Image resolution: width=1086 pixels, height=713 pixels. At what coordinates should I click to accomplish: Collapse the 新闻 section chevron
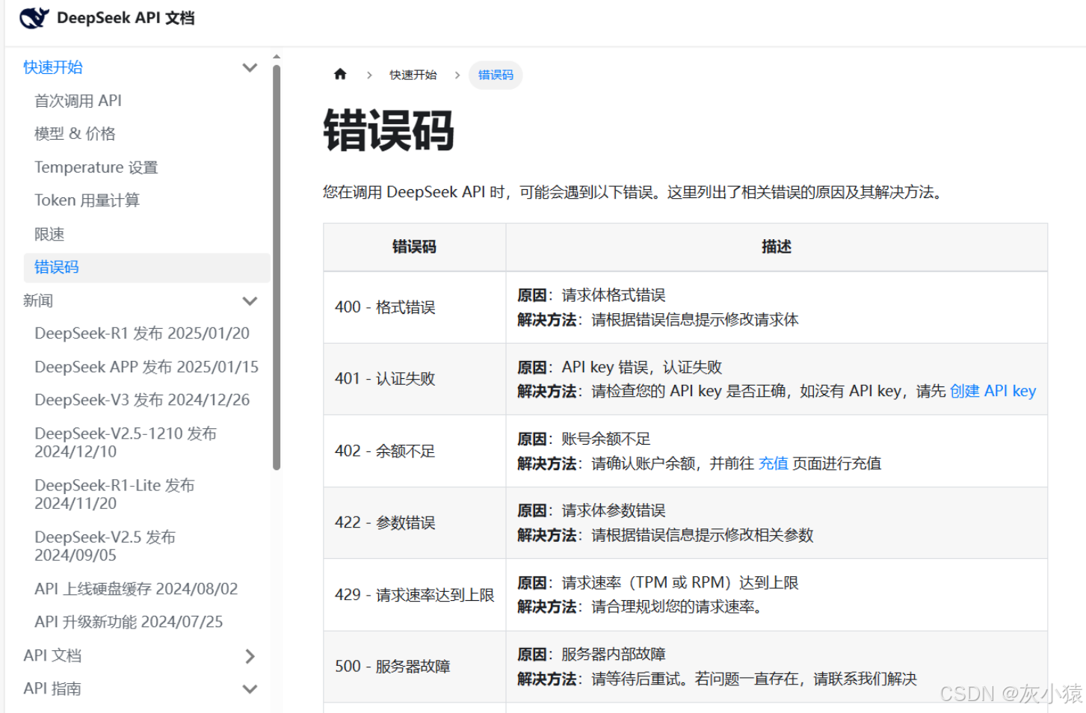coord(250,300)
